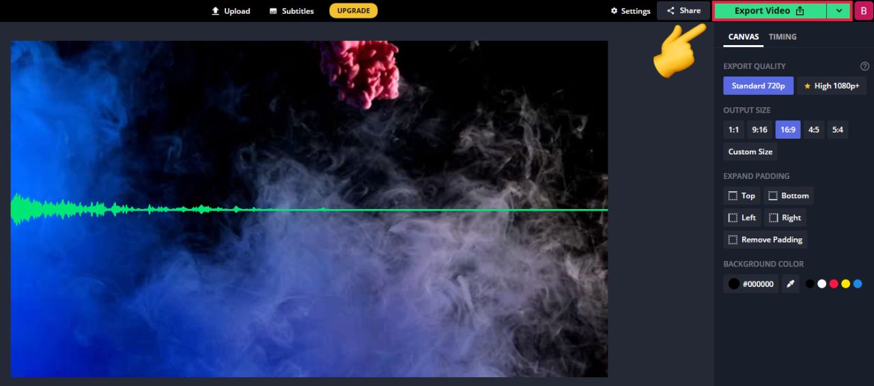This screenshot has height=386, width=874.
Task: Open the #000000 background color picker
Action: coord(750,284)
